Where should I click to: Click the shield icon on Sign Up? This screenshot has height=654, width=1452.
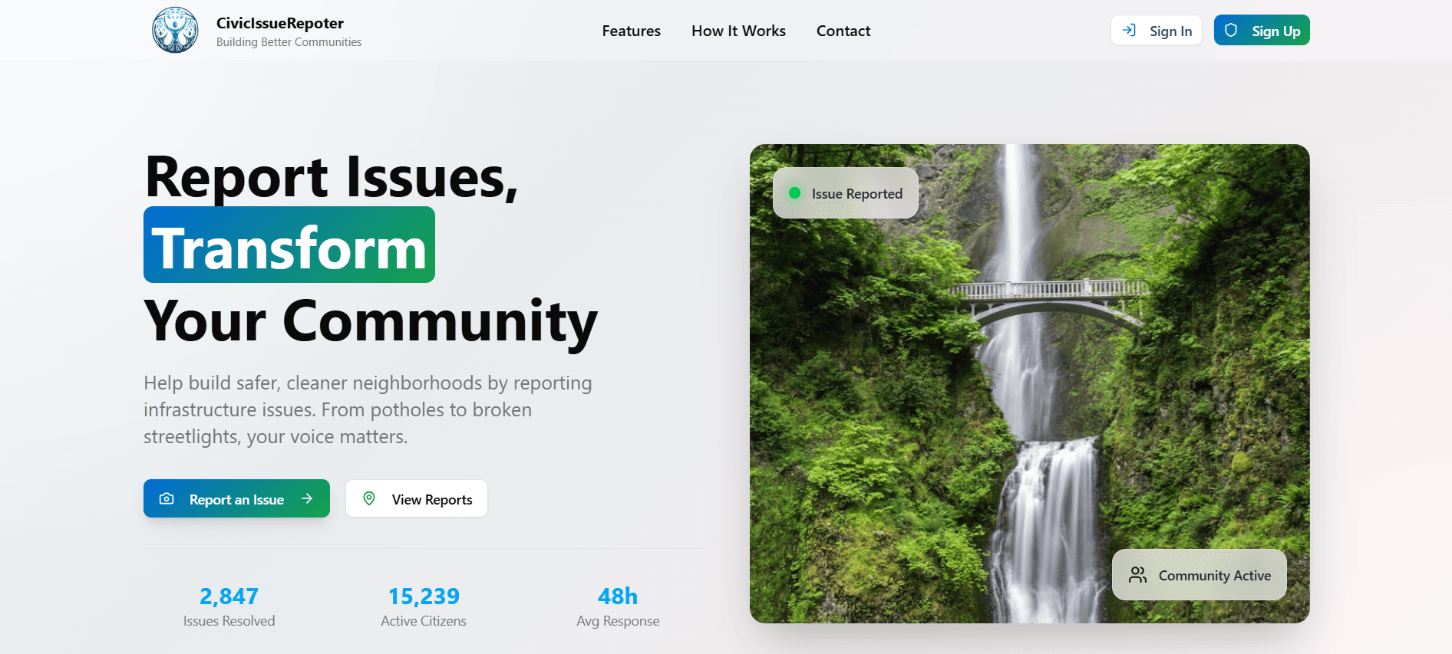(x=1231, y=31)
